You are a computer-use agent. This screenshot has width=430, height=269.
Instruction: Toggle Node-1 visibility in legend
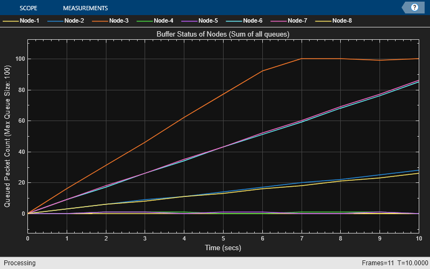30,21
